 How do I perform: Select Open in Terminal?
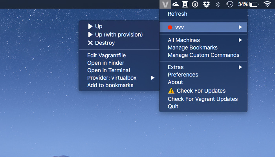(119, 70)
